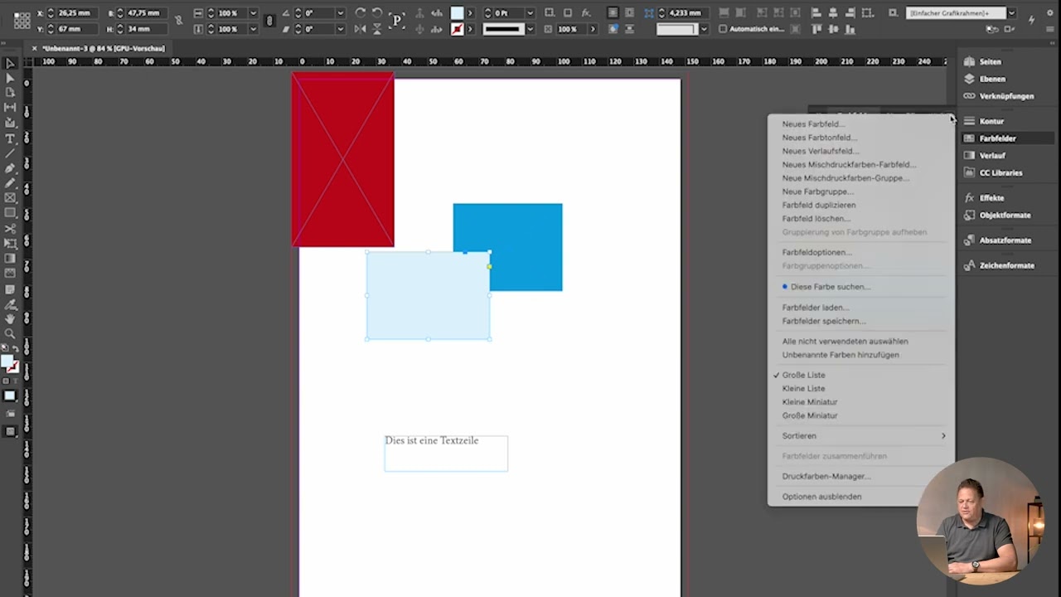Open the Zeichenformate panel
1061x597 pixels.
click(x=1006, y=265)
